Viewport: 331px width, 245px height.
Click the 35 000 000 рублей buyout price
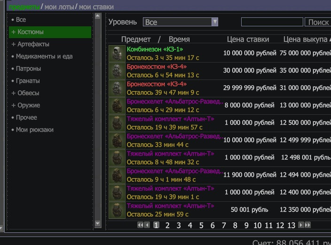point(305,71)
